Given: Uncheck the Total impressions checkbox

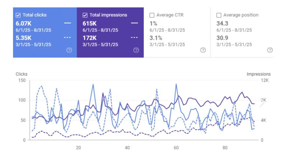Looking at the screenshot, I should point(85,15).
